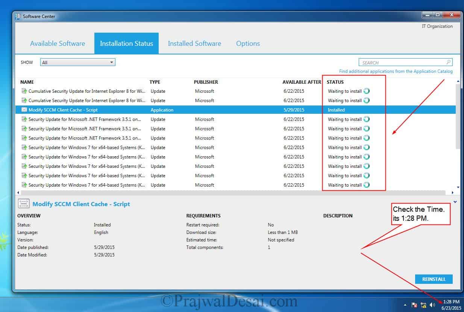Viewport: 464px width, 312px height.
Task: Open the Application Catalog link
Action: pos(396,71)
